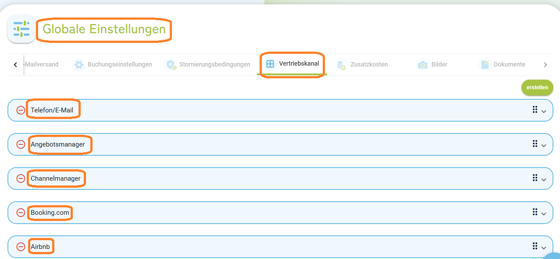The image size is (560, 259).
Task: Select the Vertriebskanal tab
Action: 292,64
